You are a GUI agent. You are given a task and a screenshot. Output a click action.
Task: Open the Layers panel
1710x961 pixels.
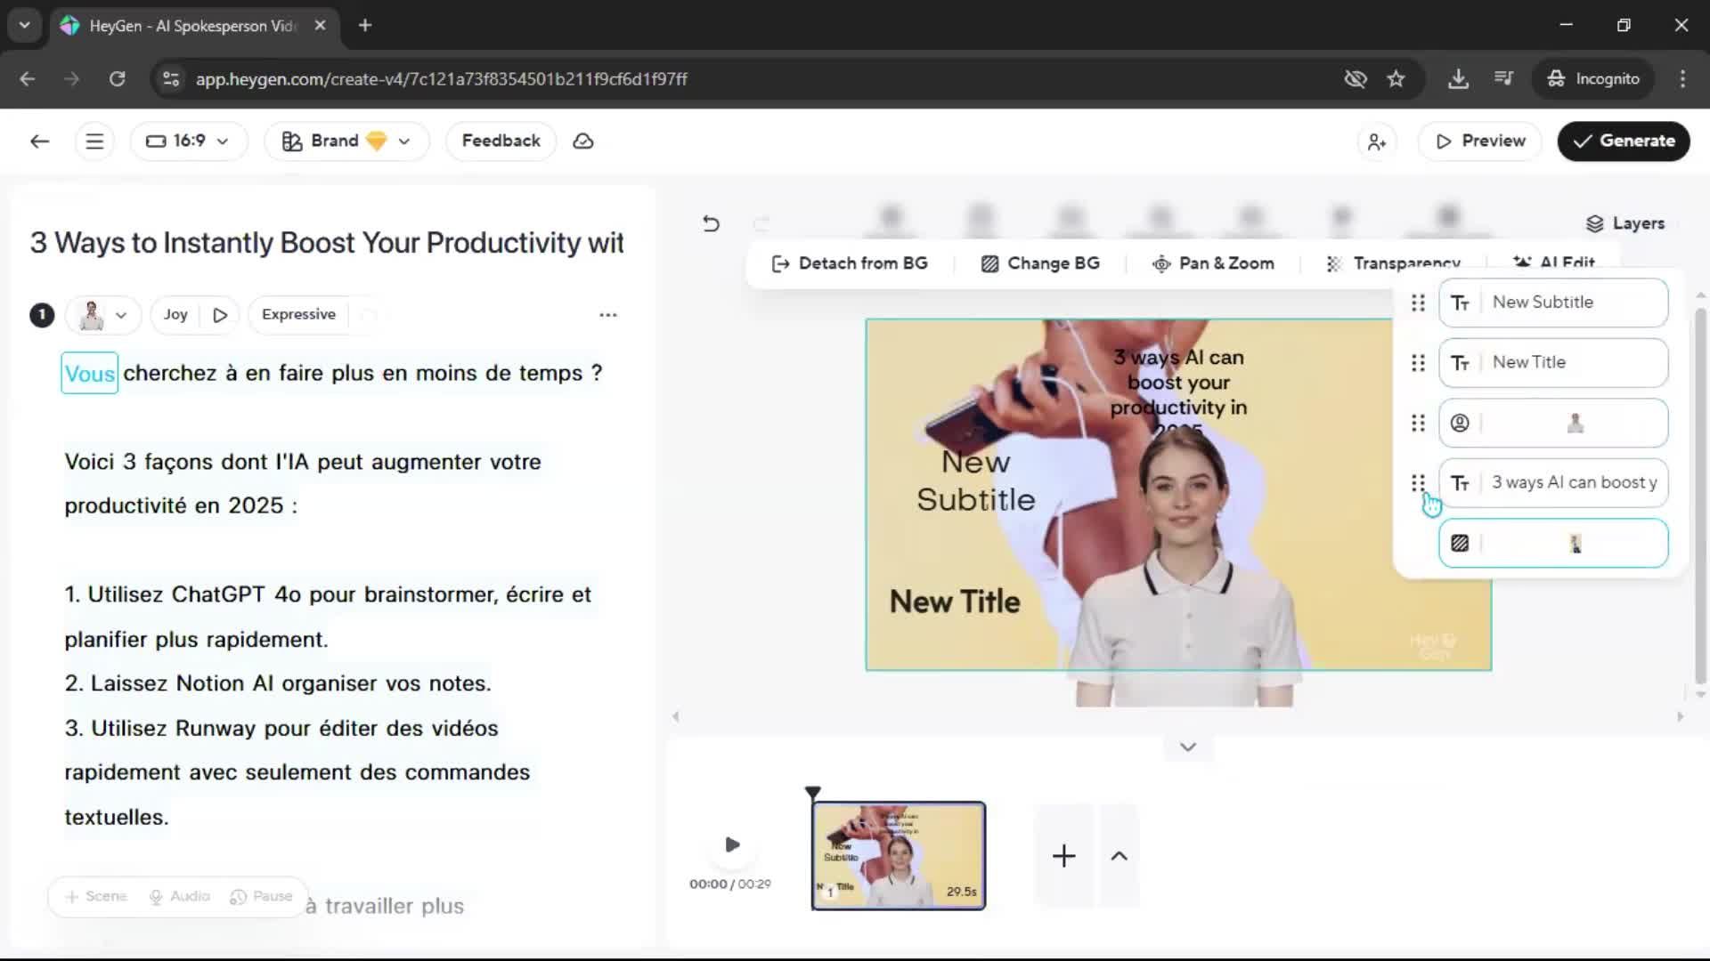point(1625,223)
